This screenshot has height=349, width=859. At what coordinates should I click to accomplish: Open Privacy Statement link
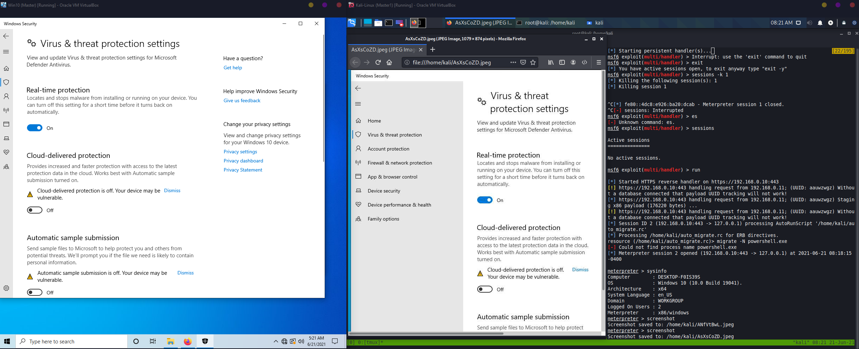(x=243, y=170)
